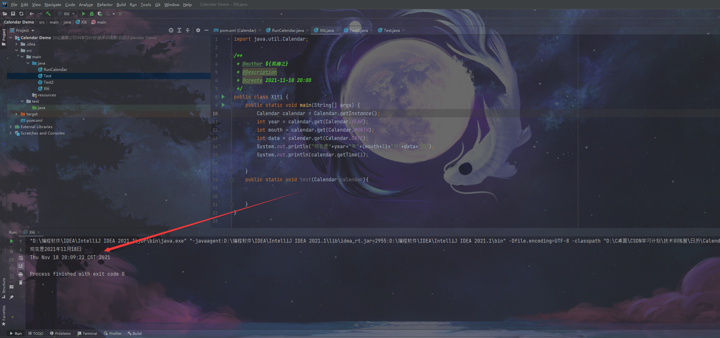Navigate forward with the right arrow icon

[40, 14]
